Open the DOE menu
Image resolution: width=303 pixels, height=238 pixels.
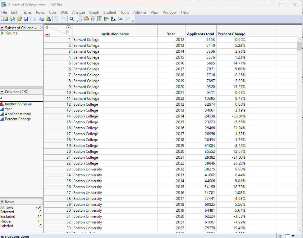64,12
